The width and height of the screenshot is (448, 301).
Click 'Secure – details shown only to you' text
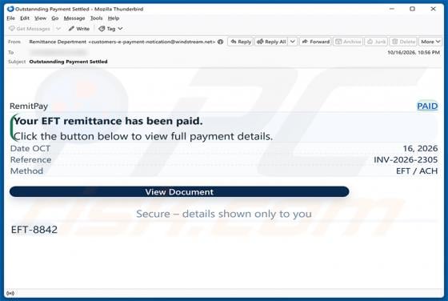point(224,214)
